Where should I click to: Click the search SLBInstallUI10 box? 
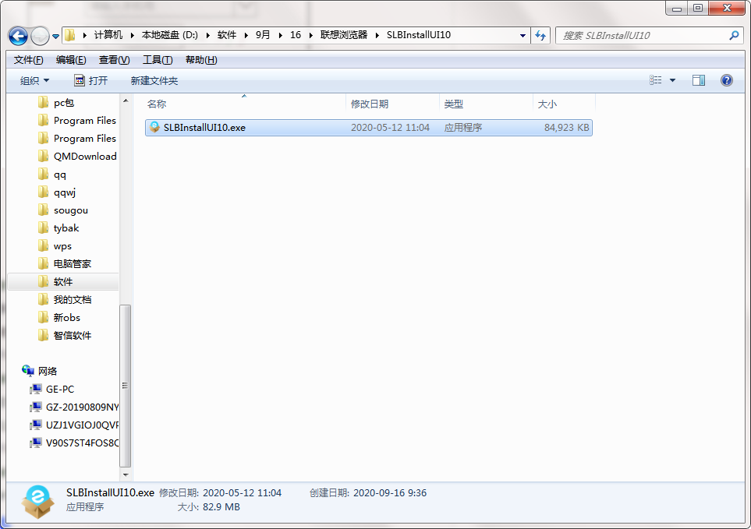tap(642, 35)
